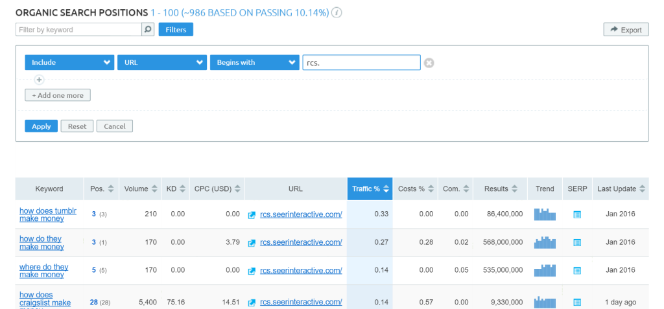Sort by the Traffic % column header
The image size is (664, 309).
tap(370, 189)
